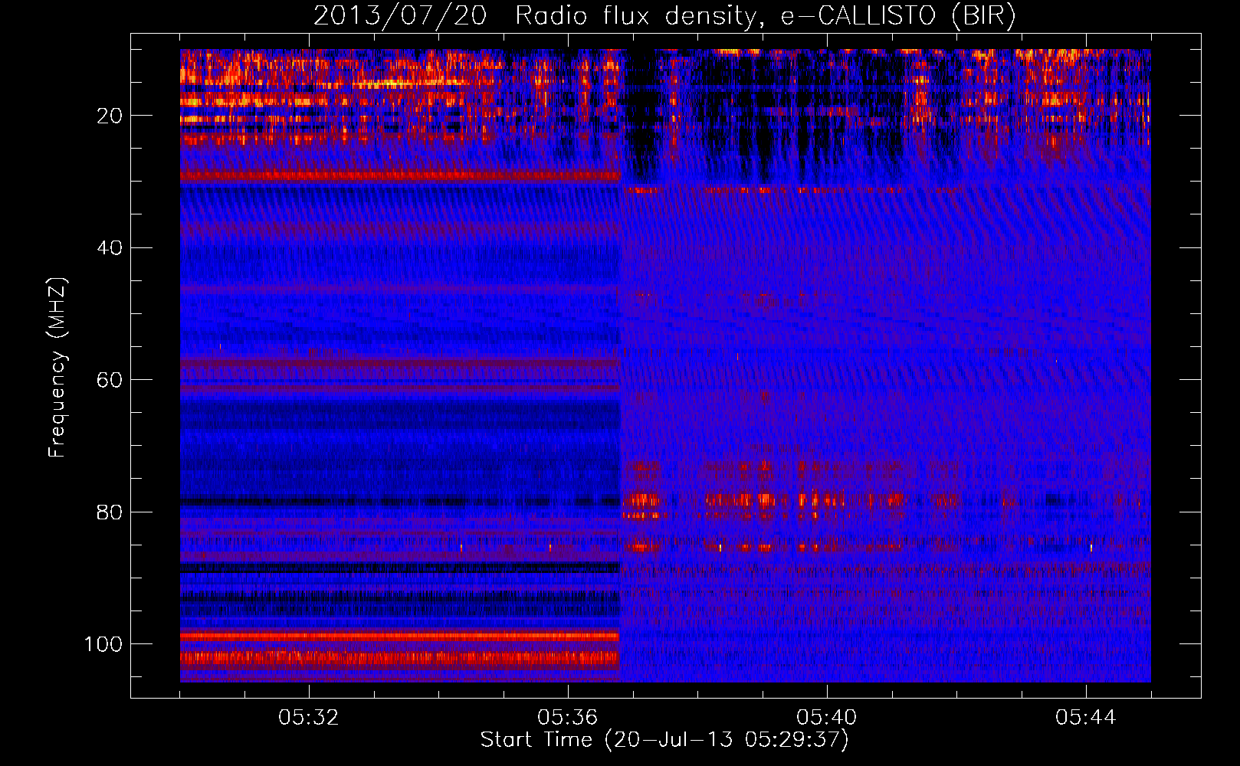Select the 05:44 time axis label
Image resolution: width=1240 pixels, height=766 pixels.
pyautogui.click(x=1086, y=718)
